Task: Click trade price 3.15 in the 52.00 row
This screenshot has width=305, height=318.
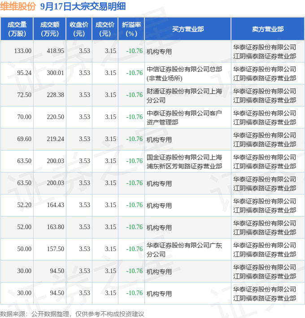Action: 111,227
